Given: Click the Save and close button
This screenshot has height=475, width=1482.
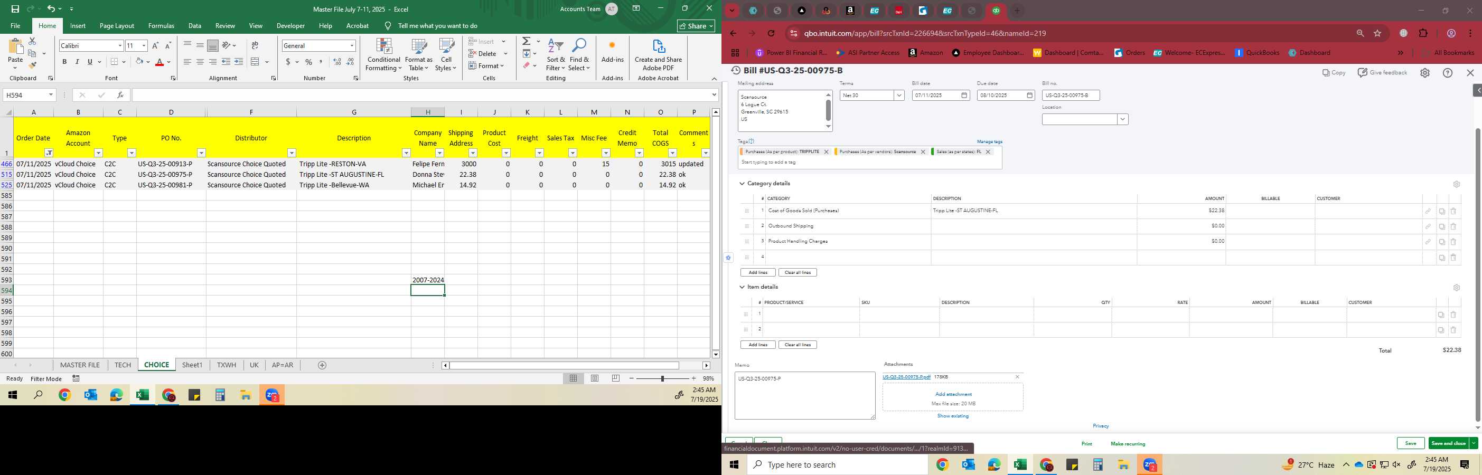Looking at the screenshot, I should click(1448, 443).
